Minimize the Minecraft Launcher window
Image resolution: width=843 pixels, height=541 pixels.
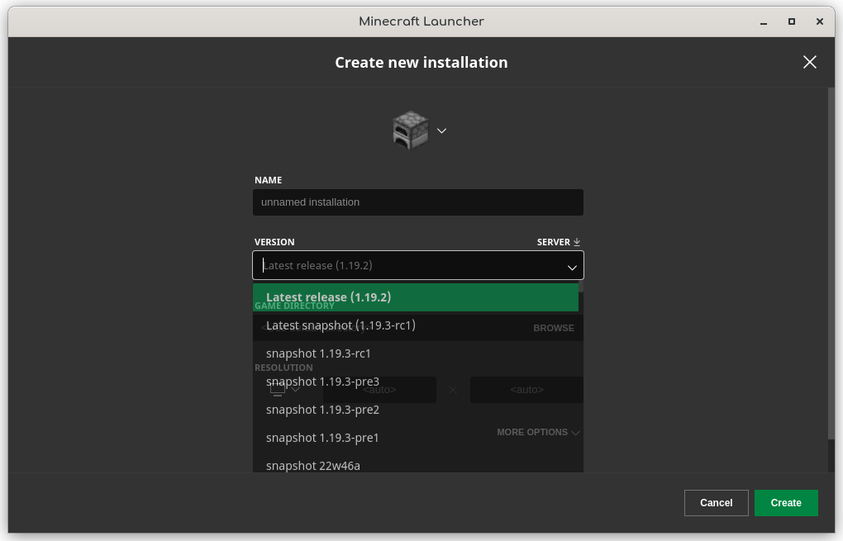pos(762,21)
